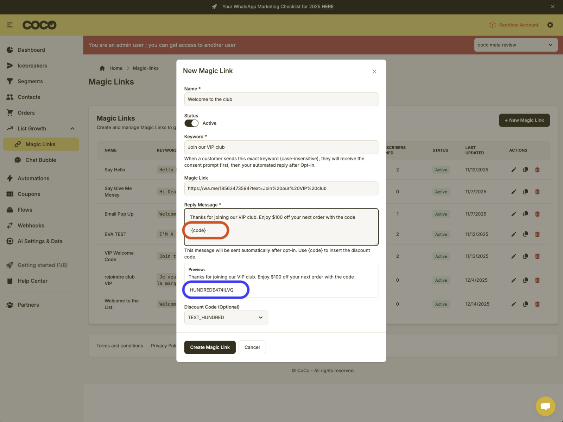Toggle the Active status switch
563x422 pixels.
pyautogui.click(x=191, y=123)
